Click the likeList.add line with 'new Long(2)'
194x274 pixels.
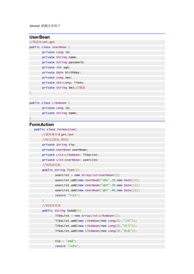click(x=96, y=226)
